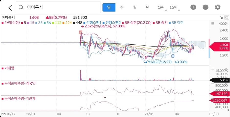230x117 pixels.
Task: Toggle the 224-day moving average legend
Action: [x=66, y=23]
